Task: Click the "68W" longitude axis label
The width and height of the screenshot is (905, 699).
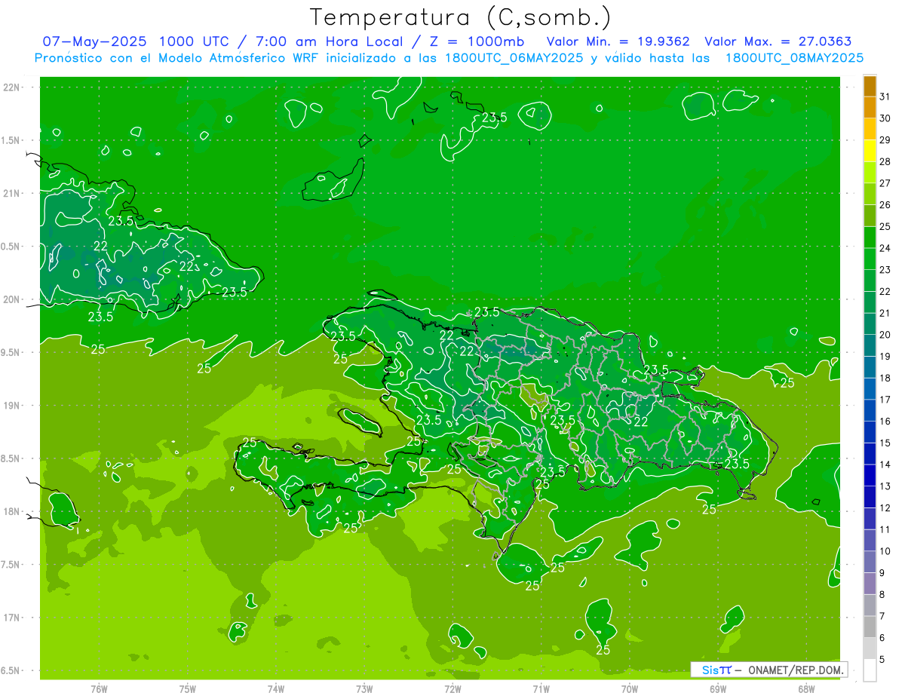Action: tap(806, 688)
